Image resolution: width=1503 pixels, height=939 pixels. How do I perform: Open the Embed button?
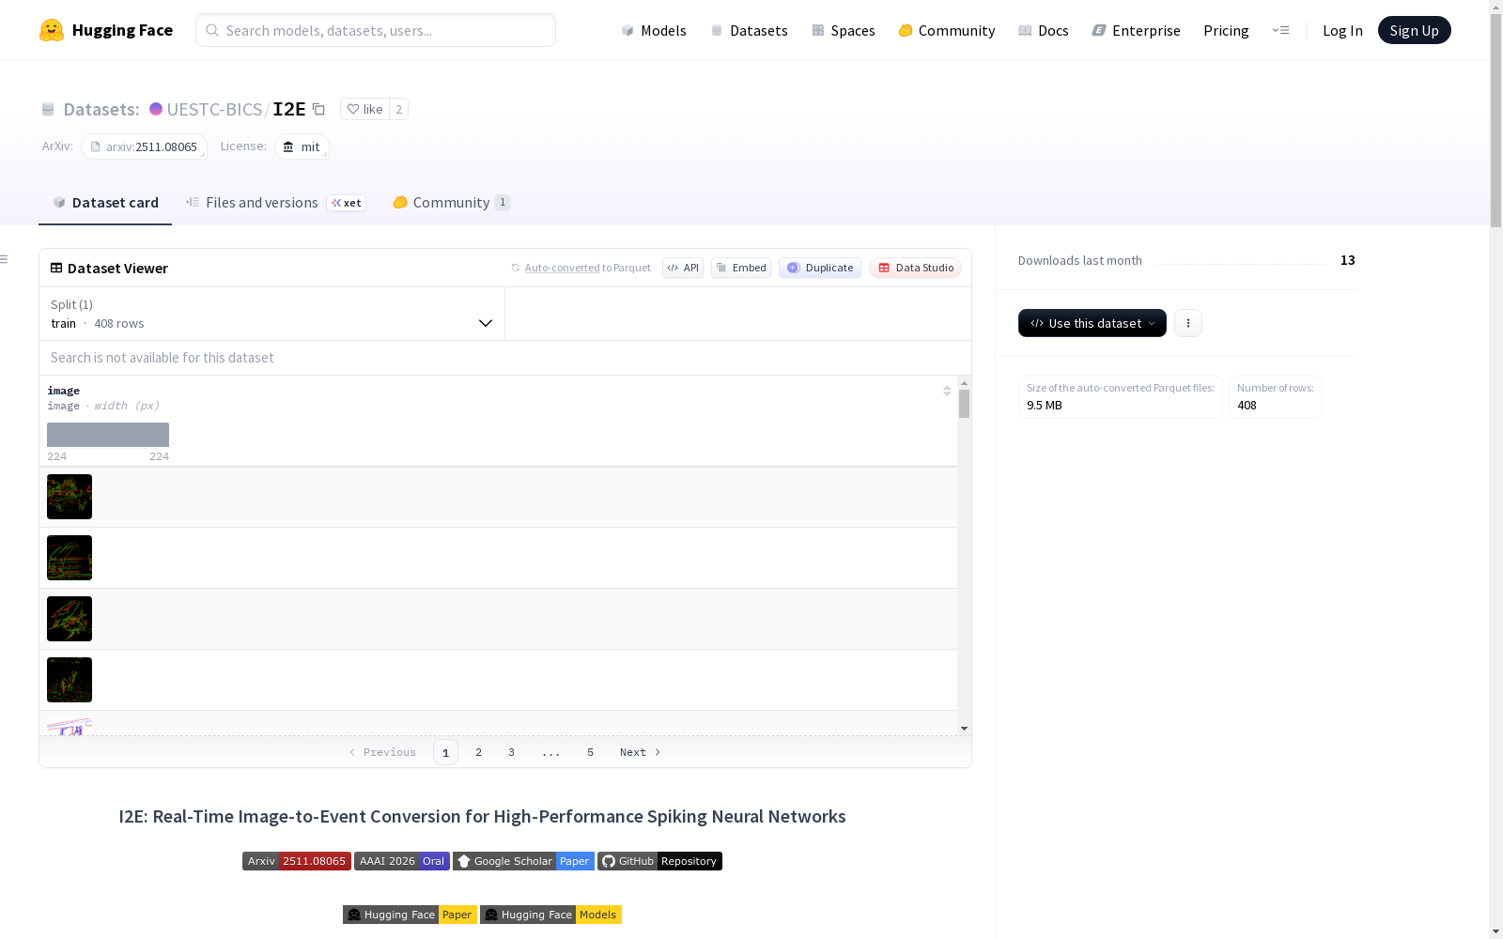pyautogui.click(x=741, y=268)
